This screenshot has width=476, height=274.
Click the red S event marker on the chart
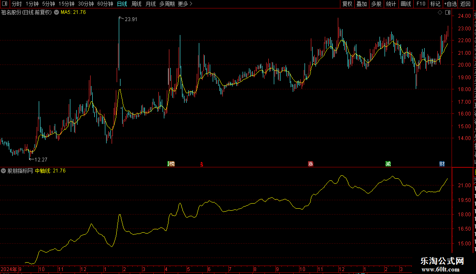[x=202, y=164]
